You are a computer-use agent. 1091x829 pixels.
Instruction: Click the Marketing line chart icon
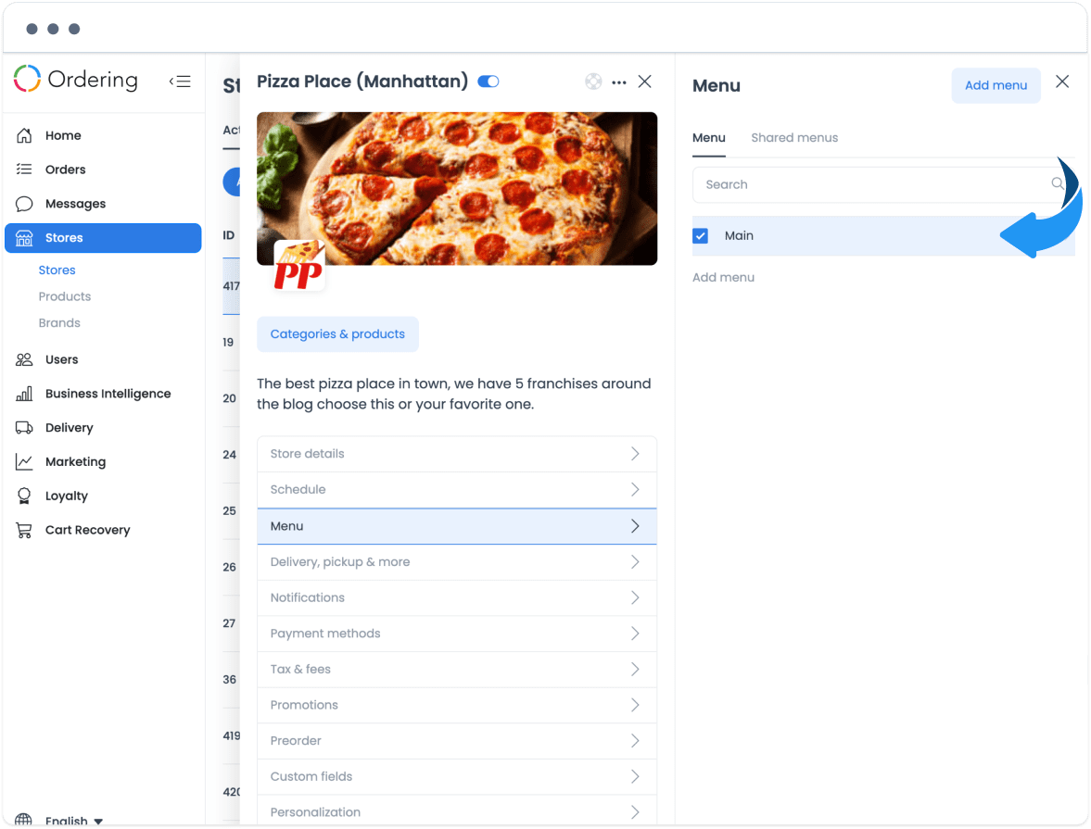(24, 462)
